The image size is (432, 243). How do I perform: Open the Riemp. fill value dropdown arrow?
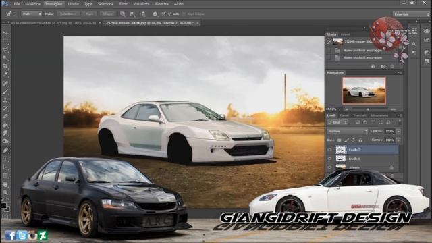click(x=398, y=140)
